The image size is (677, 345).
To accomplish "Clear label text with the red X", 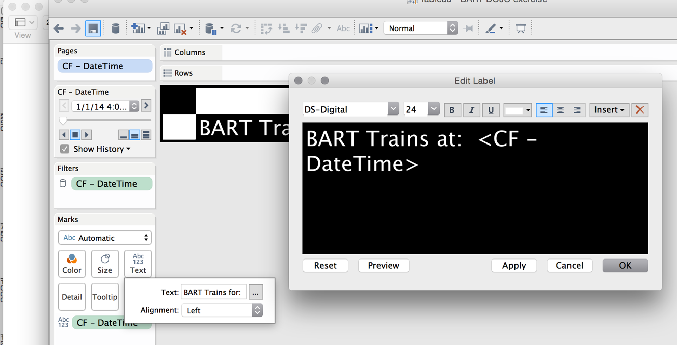I will coord(640,110).
